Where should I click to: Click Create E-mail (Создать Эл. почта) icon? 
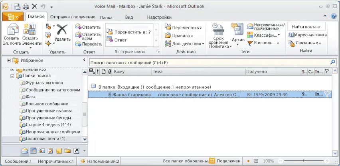coord(13,29)
